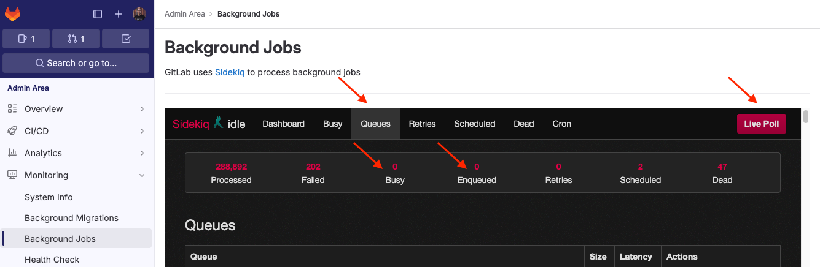
Task: Expand the Overview sidebar section
Action: pyautogui.click(x=76, y=109)
